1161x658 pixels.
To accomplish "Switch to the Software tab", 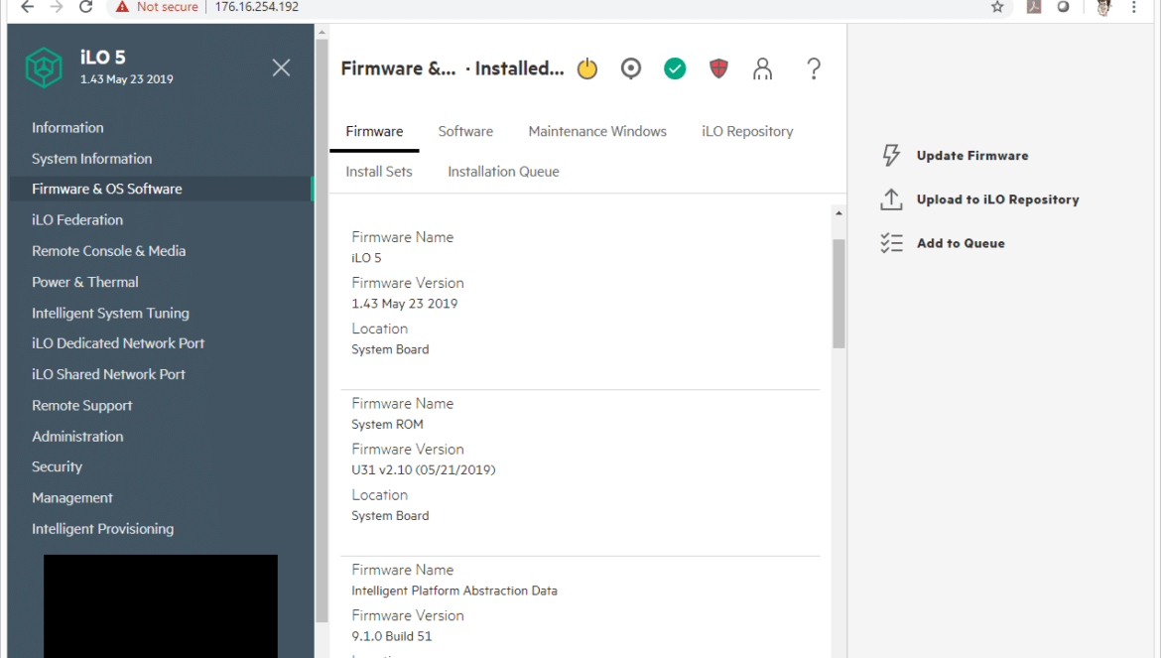I will pyautogui.click(x=465, y=132).
